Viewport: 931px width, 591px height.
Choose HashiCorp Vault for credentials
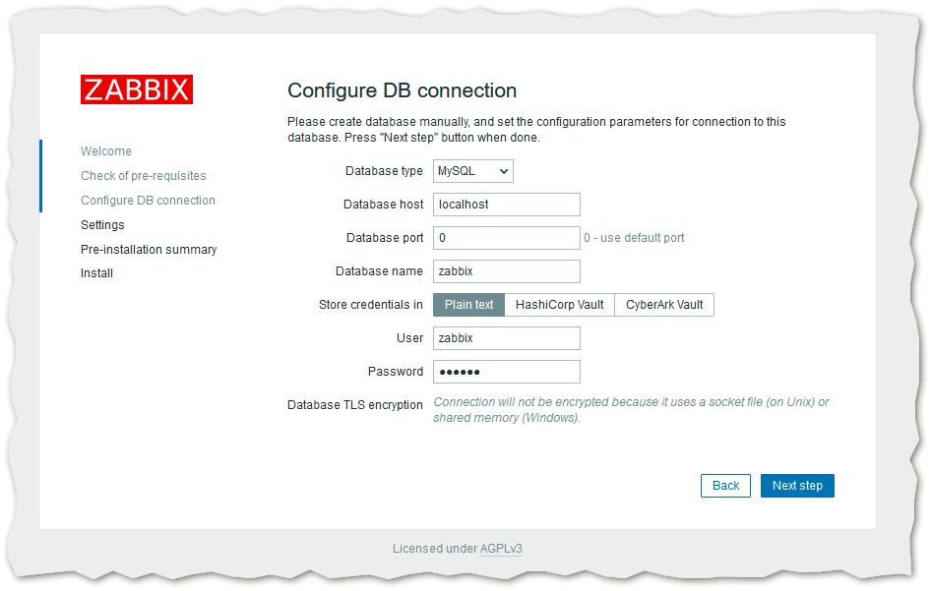click(559, 305)
